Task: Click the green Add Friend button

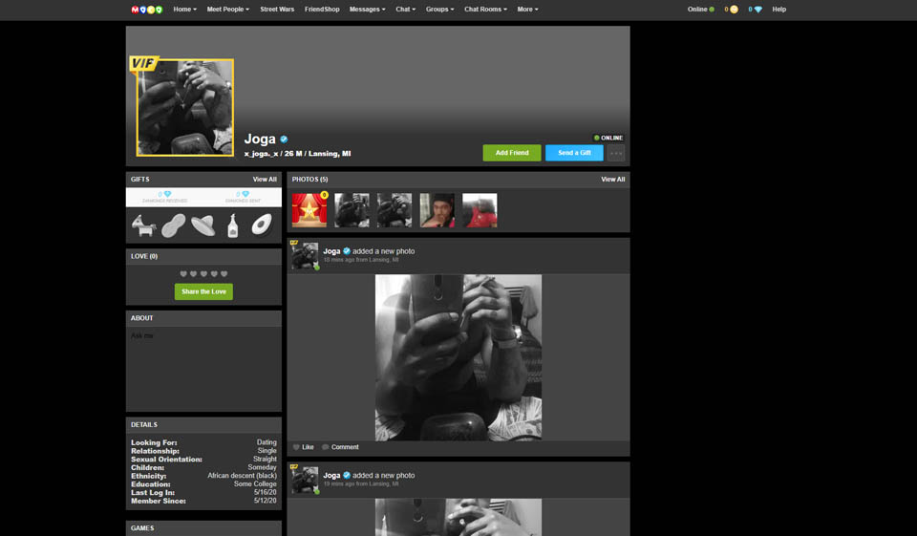Action: tap(512, 153)
